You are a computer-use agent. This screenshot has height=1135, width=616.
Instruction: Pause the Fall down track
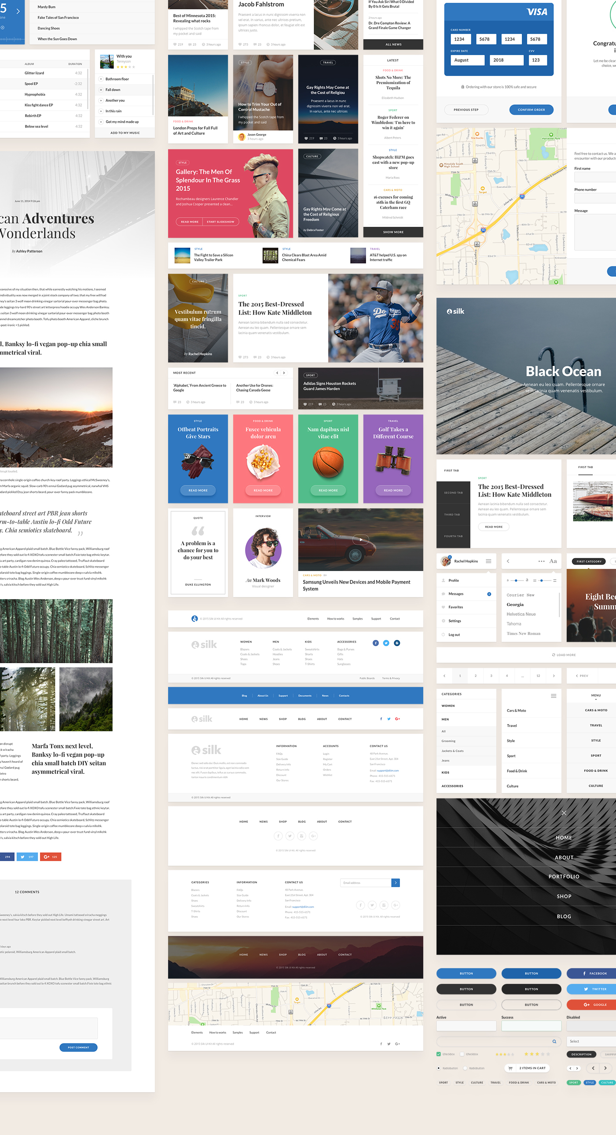tap(101, 89)
